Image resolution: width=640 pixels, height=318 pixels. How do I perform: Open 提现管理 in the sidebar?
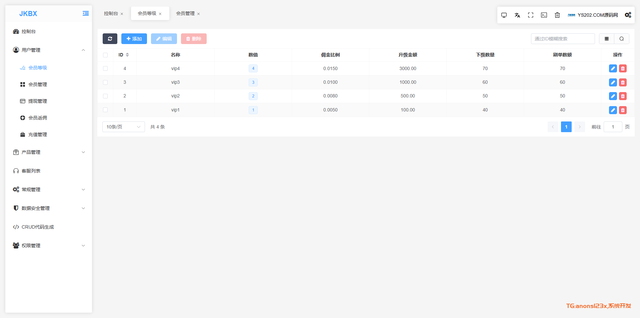click(37, 101)
